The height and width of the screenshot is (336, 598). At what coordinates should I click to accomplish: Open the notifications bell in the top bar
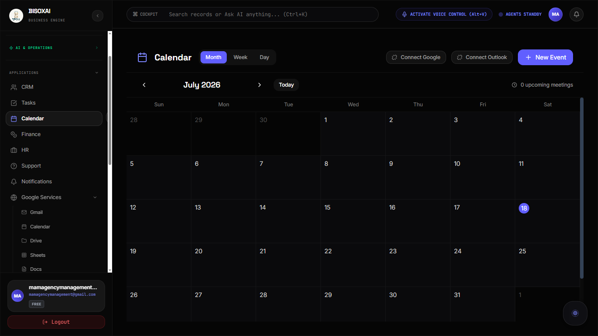(x=577, y=14)
